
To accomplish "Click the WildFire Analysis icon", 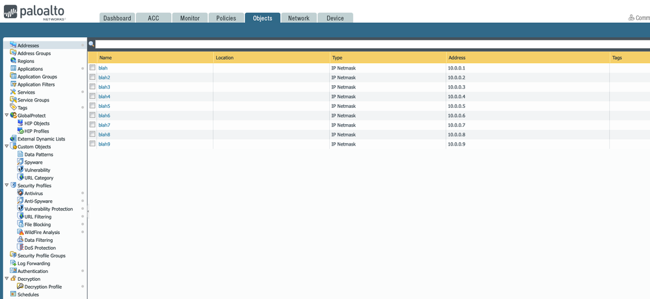I will click(20, 232).
